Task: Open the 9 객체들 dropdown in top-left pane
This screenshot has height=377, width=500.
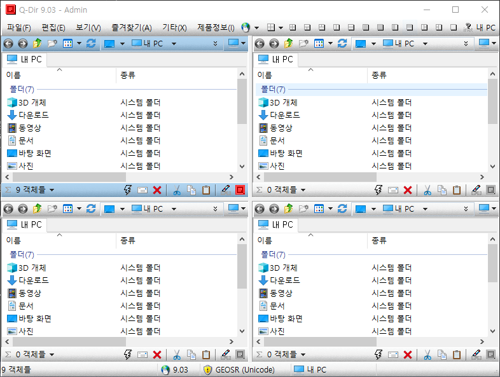Action: [x=52, y=190]
